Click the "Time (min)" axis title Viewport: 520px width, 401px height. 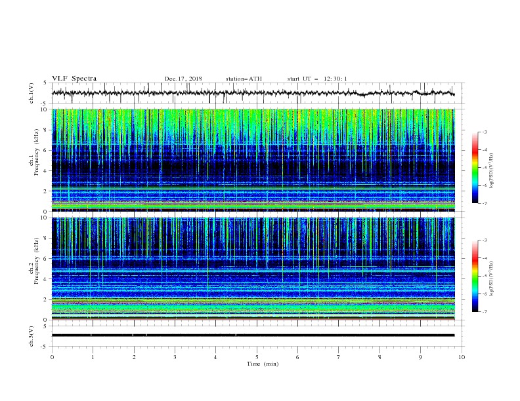point(263,364)
